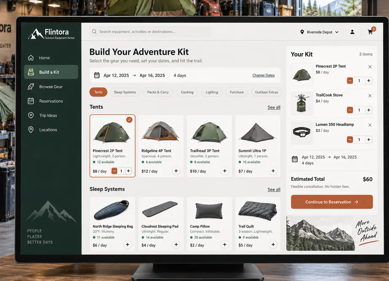Screen dimensions: 389x281
Task: Click See all for Sleep Systems
Action: click(x=274, y=190)
